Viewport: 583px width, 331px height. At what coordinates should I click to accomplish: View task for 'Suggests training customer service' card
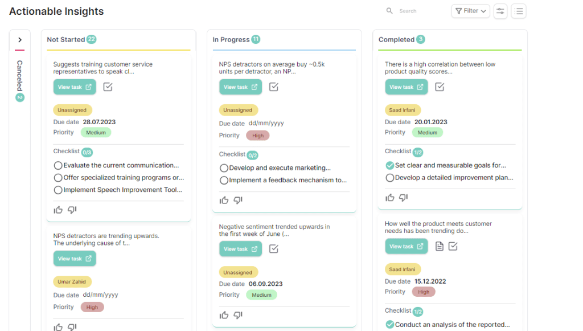point(75,87)
